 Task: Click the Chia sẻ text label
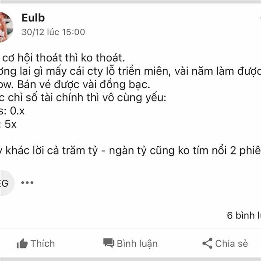point(231,244)
